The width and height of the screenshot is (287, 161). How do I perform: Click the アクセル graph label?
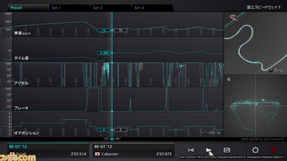tap(21, 83)
